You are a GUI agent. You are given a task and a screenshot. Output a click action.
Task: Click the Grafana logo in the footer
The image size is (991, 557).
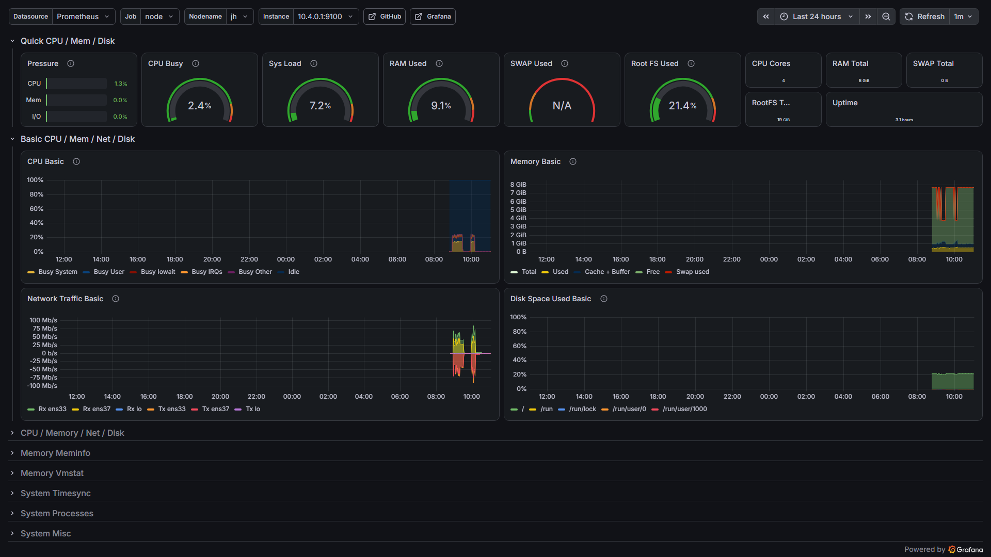966,549
